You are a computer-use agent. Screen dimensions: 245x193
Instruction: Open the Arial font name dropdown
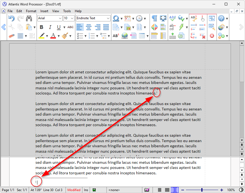point(60,18)
